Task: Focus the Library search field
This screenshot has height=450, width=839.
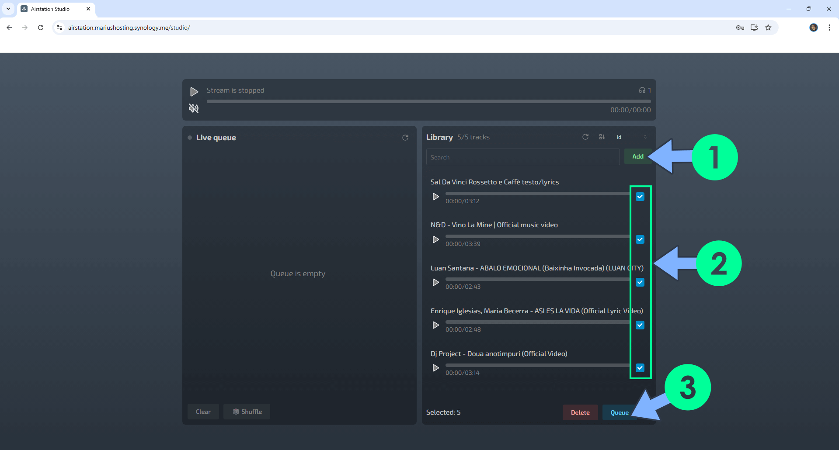Action: pos(523,157)
